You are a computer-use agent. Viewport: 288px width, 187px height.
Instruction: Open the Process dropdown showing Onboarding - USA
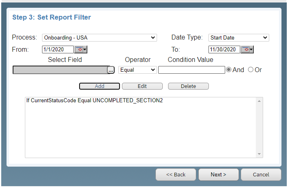(100, 37)
